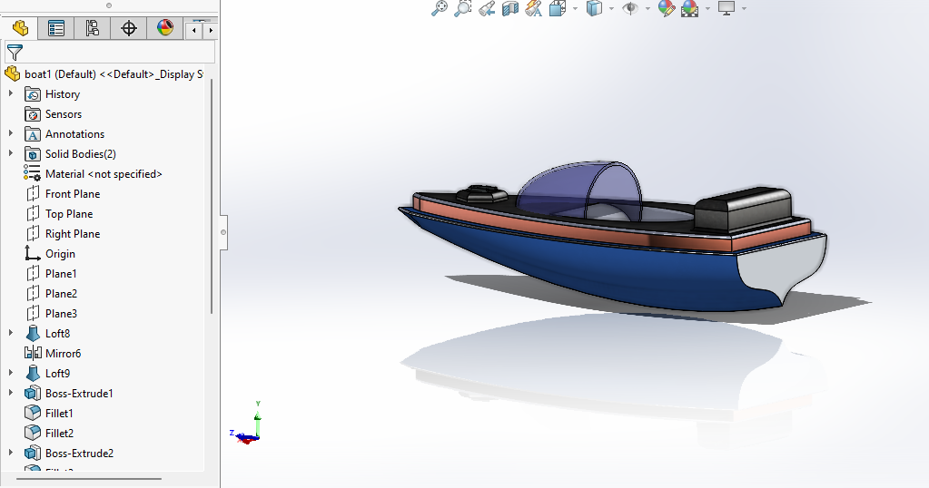Image resolution: width=929 pixels, height=488 pixels.
Task: Click the feature tree vertical scrollbar
Action: coord(212,195)
